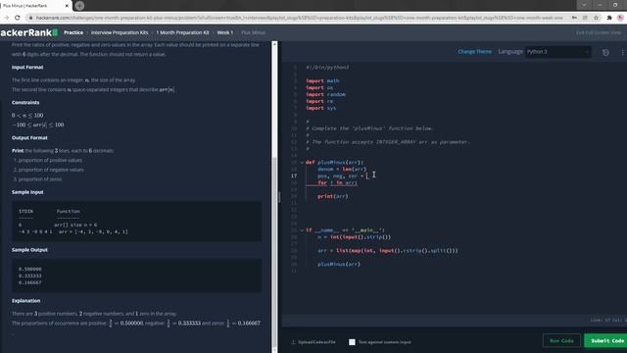This screenshot has width=627, height=353.
Task: Click the 'import random' code line
Action: click(325, 94)
